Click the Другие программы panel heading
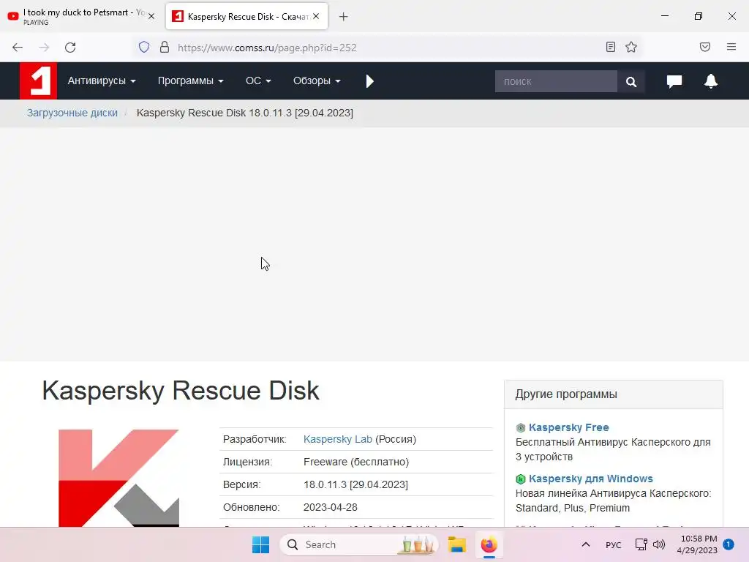Image resolution: width=749 pixels, height=562 pixels. (566, 394)
